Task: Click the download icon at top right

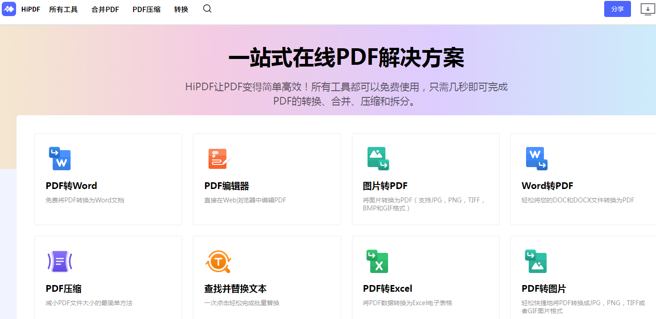Action: 647,8
